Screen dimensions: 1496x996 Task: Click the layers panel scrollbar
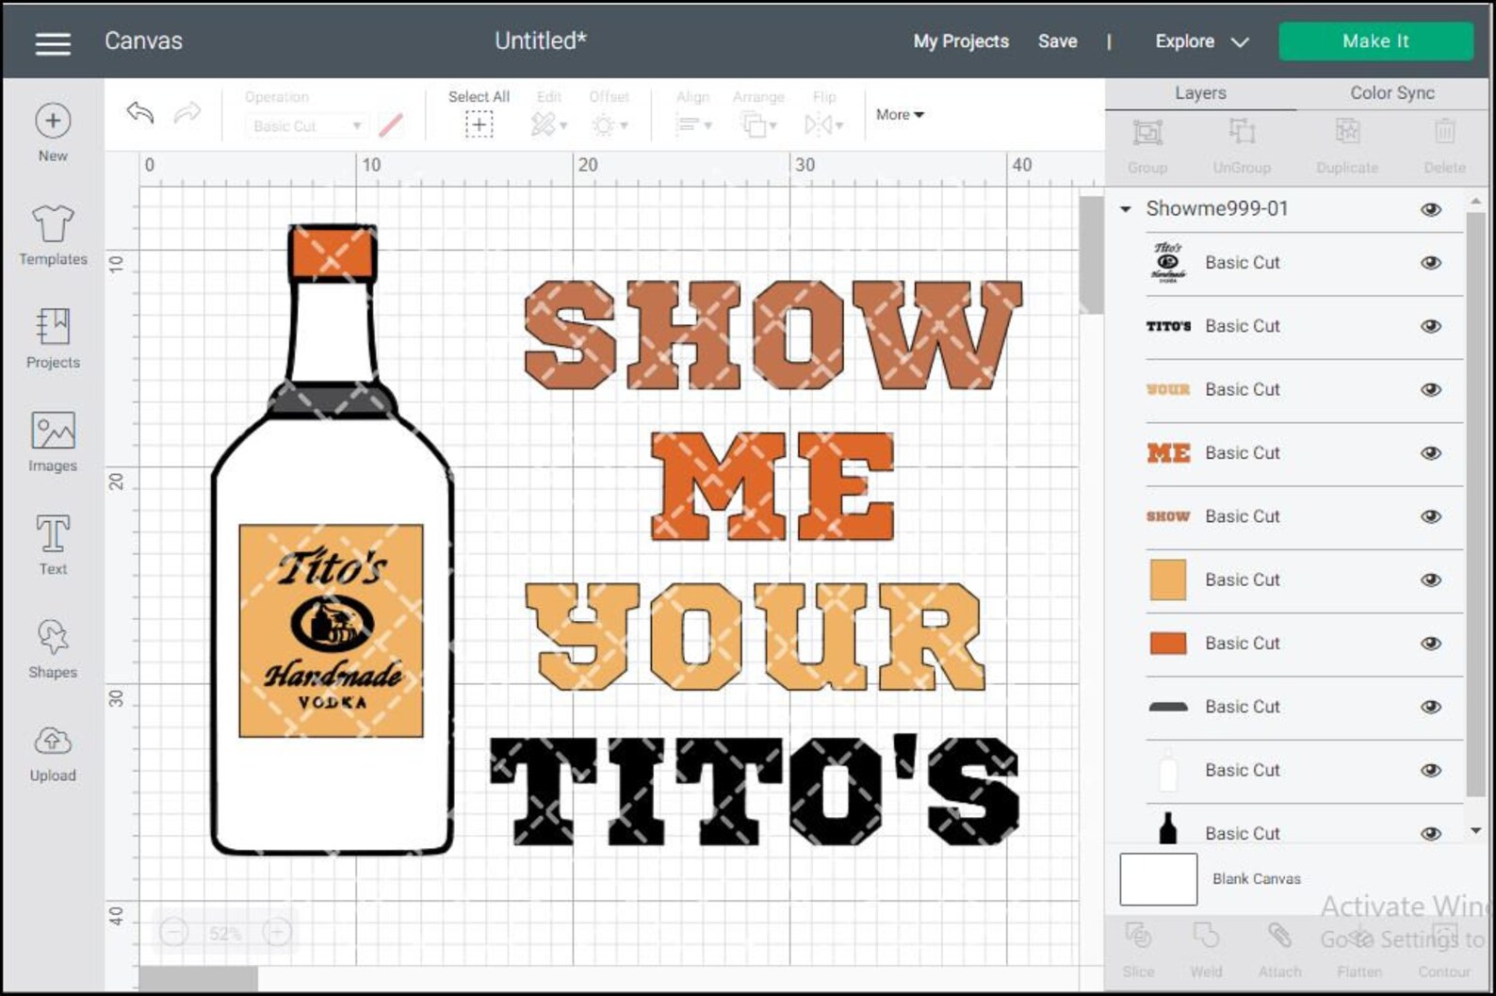1475,504
